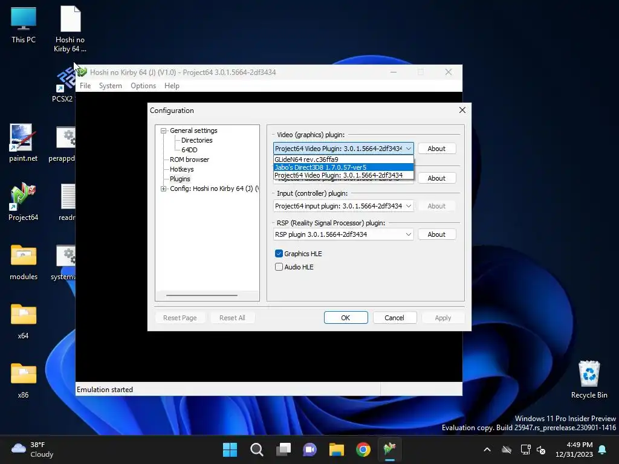Open the Options menu
The height and width of the screenshot is (464, 619).
[x=143, y=86]
